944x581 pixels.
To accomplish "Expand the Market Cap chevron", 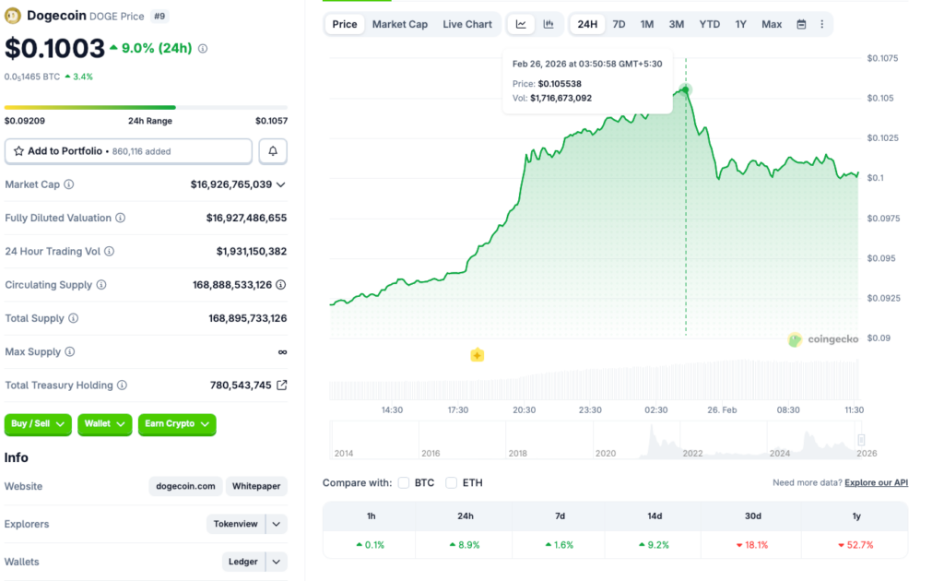I will point(281,184).
